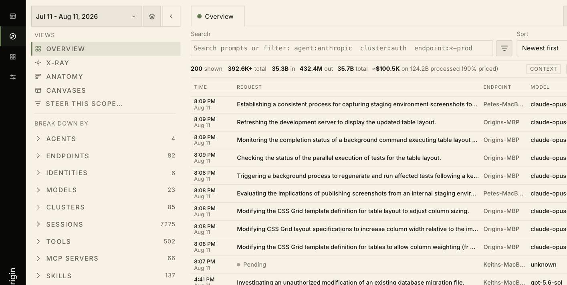Viewport: 567px width, 285px height.
Task: Click the ENDPOINT column header
Action: point(497,87)
